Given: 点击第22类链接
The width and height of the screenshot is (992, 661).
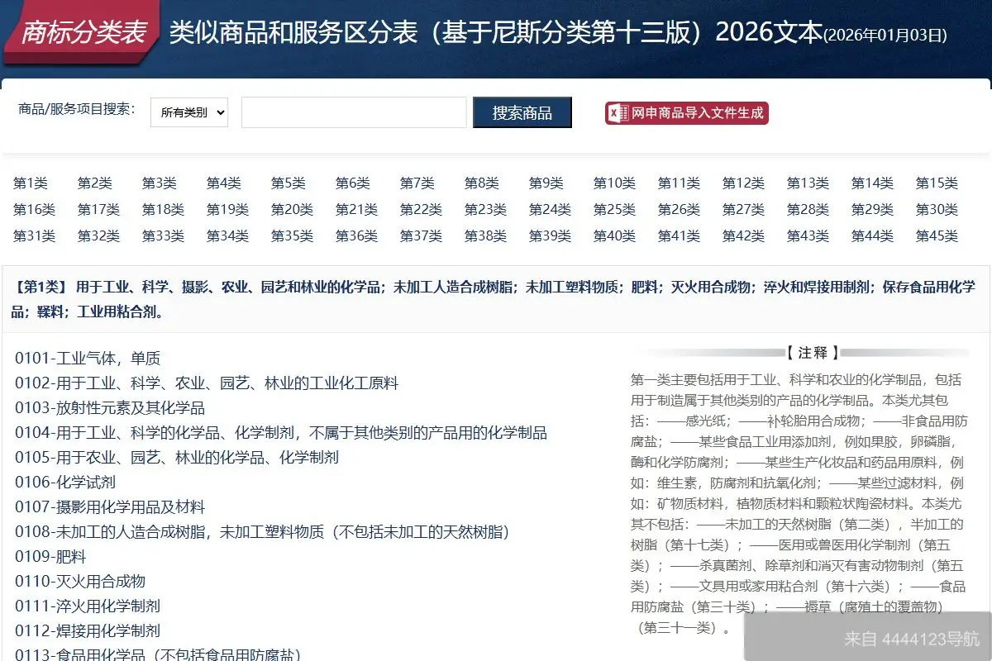Looking at the screenshot, I should 421,209.
